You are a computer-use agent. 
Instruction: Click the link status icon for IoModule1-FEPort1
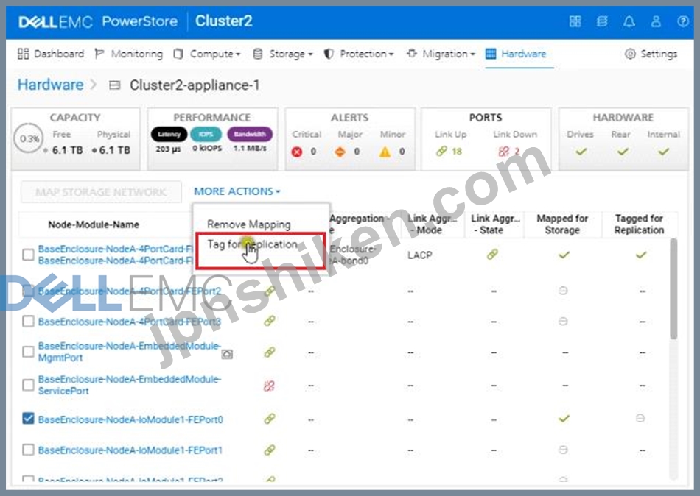tap(270, 450)
